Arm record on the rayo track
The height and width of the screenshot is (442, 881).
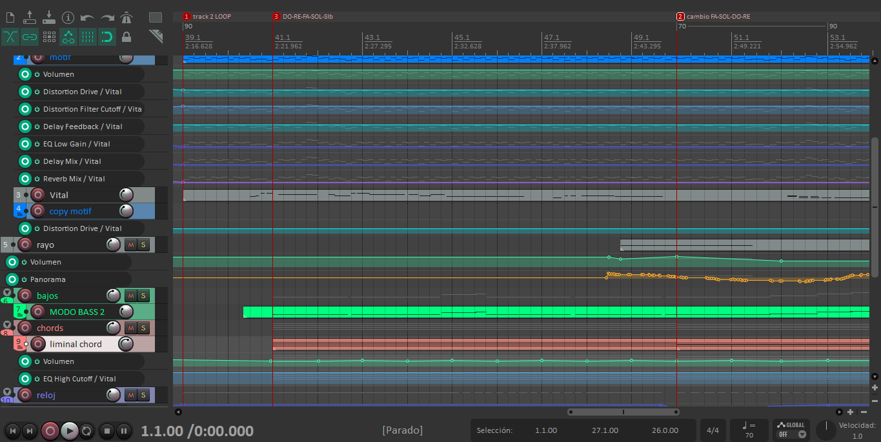(25, 245)
